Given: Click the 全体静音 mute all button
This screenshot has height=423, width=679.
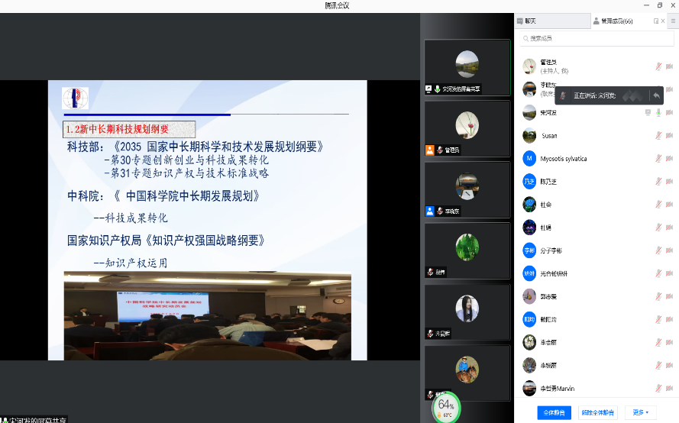Looking at the screenshot, I should pos(554,412).
